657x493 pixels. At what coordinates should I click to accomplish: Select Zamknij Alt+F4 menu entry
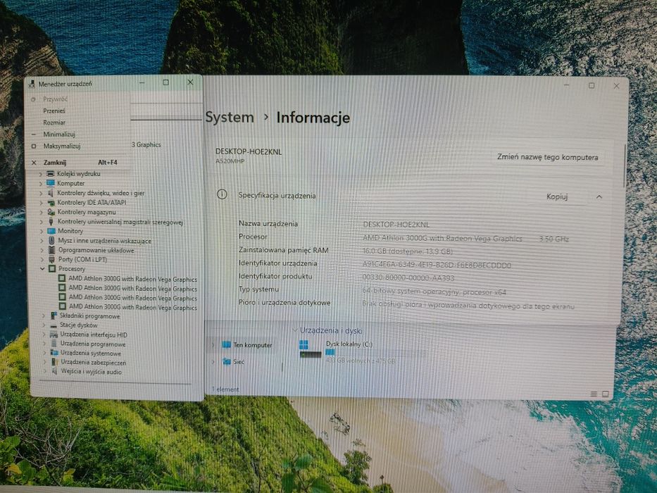click(x=78, y=162)
